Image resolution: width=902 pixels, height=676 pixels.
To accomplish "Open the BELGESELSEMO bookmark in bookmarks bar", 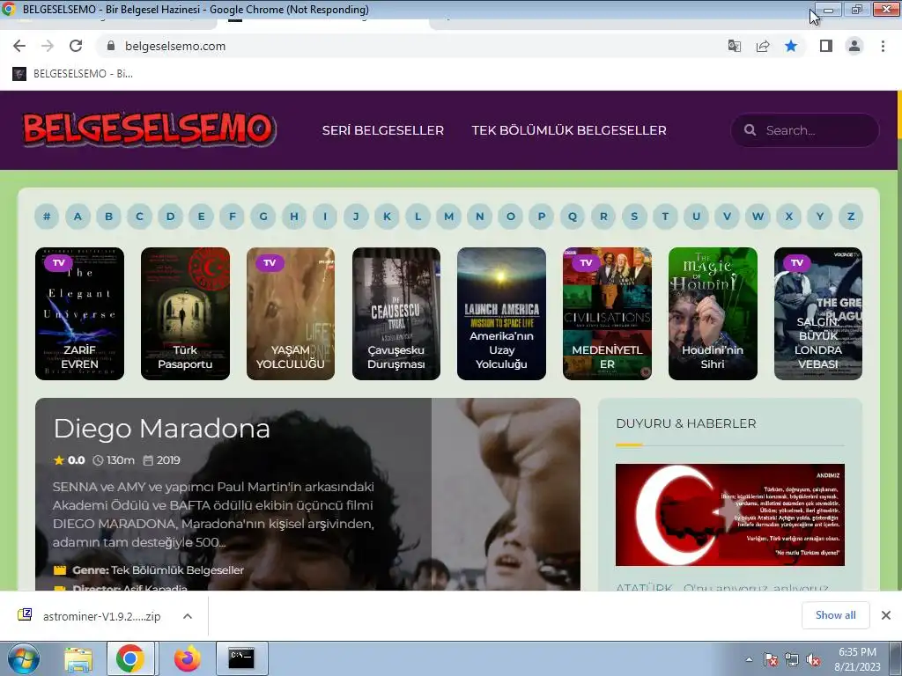I will click(72, 74).
